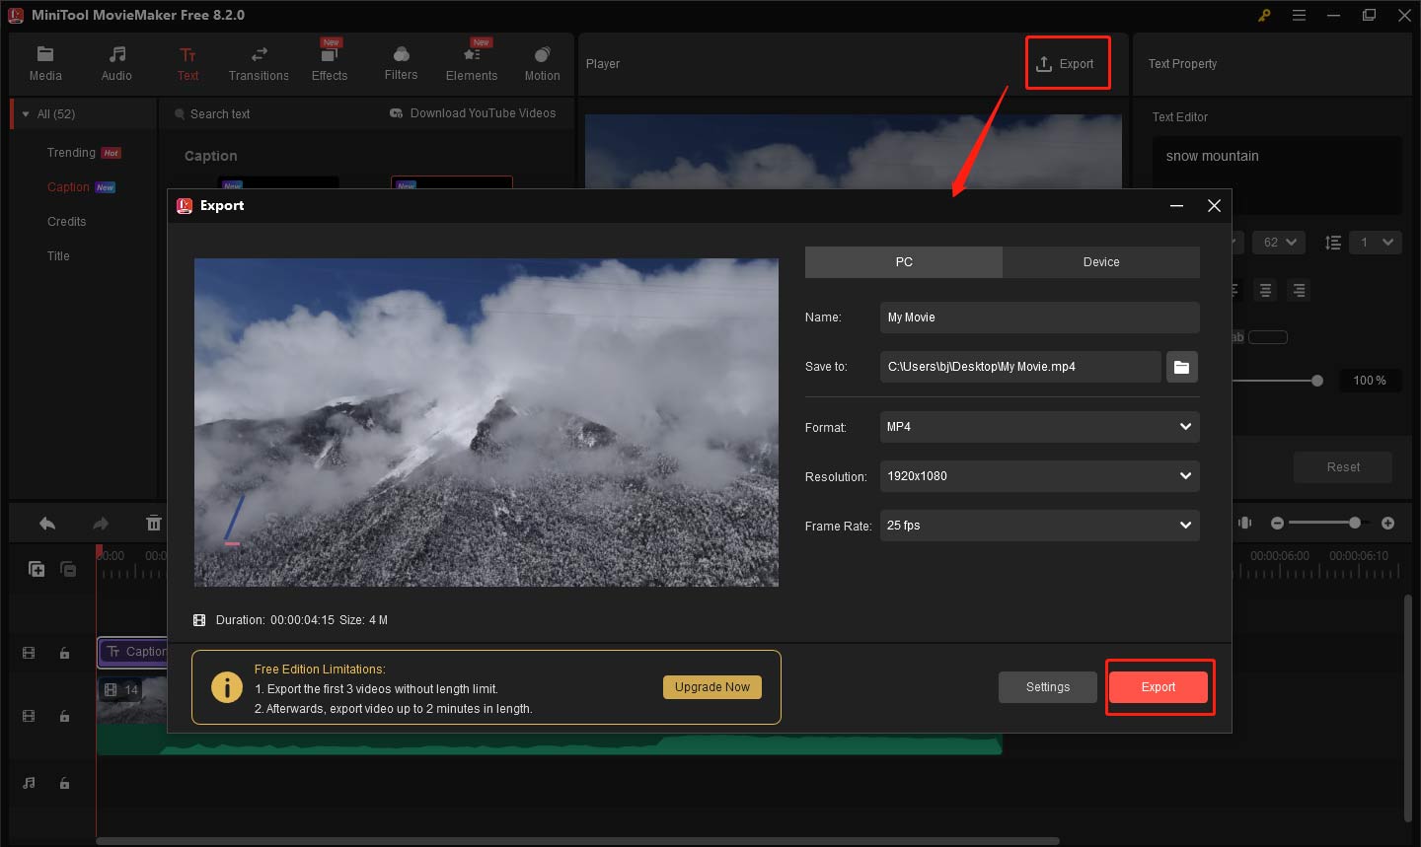Click the Upgrade Now button
Screen dimensions: 1421x847
tap(711, 687)
